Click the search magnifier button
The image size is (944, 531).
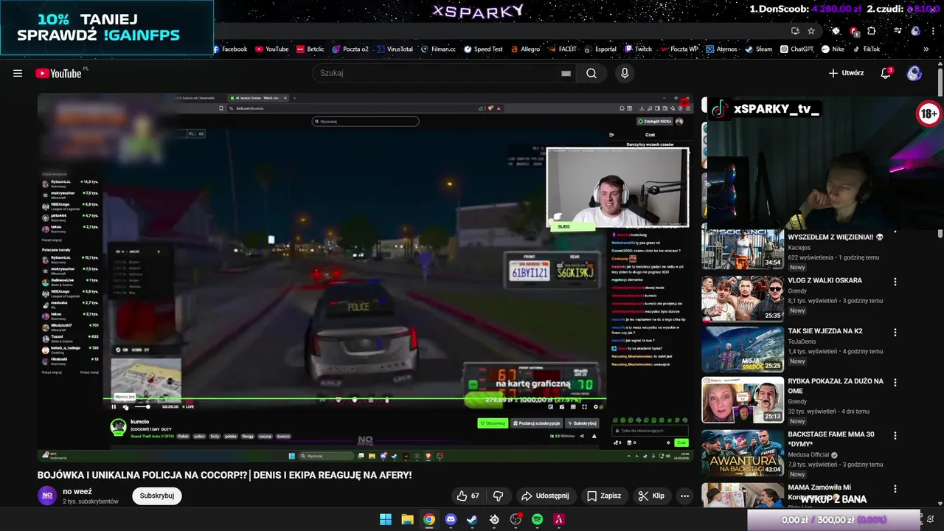(x=591, y=73)
